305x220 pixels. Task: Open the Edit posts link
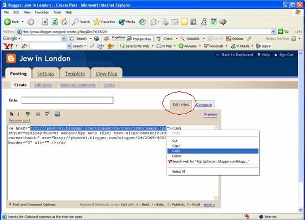pyautogui.click(x=43, y=85)
